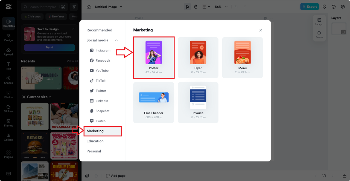The width and height of the screenshot is (350, 181).
Task: Open the Design sidebar panel
Action: click(8, 38)
